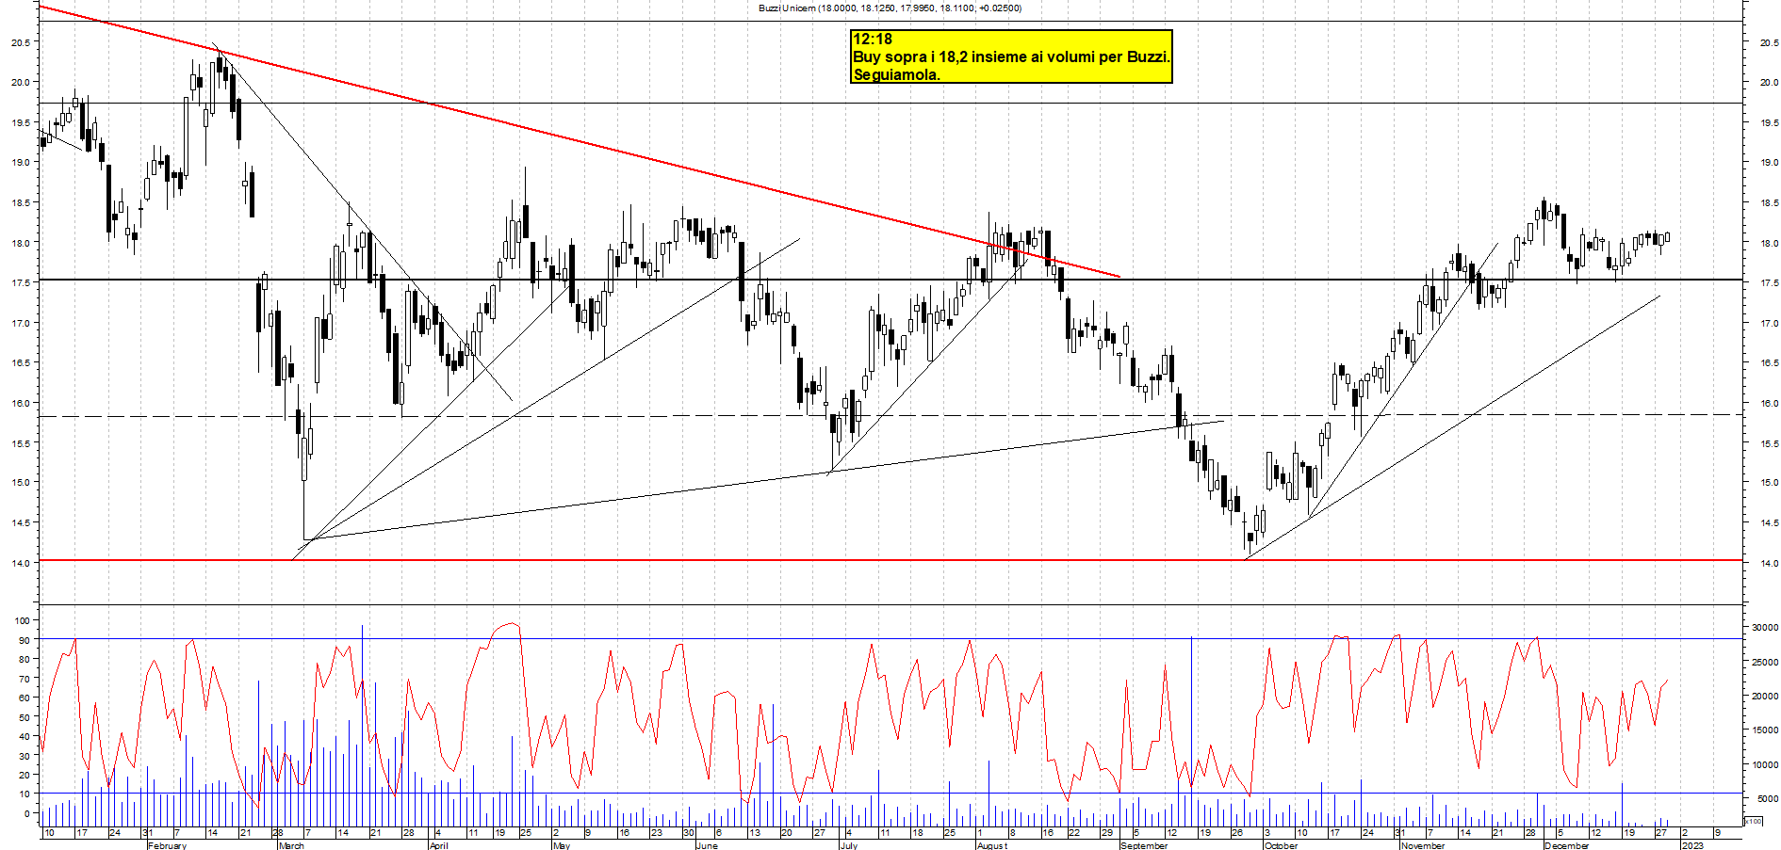Viewport: 1781px width, 850px height.
Task: Click the 'September' month label
Action: click(1144, 845)
